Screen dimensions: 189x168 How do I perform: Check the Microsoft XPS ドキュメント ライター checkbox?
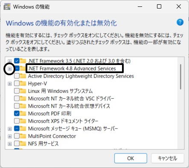17,121
